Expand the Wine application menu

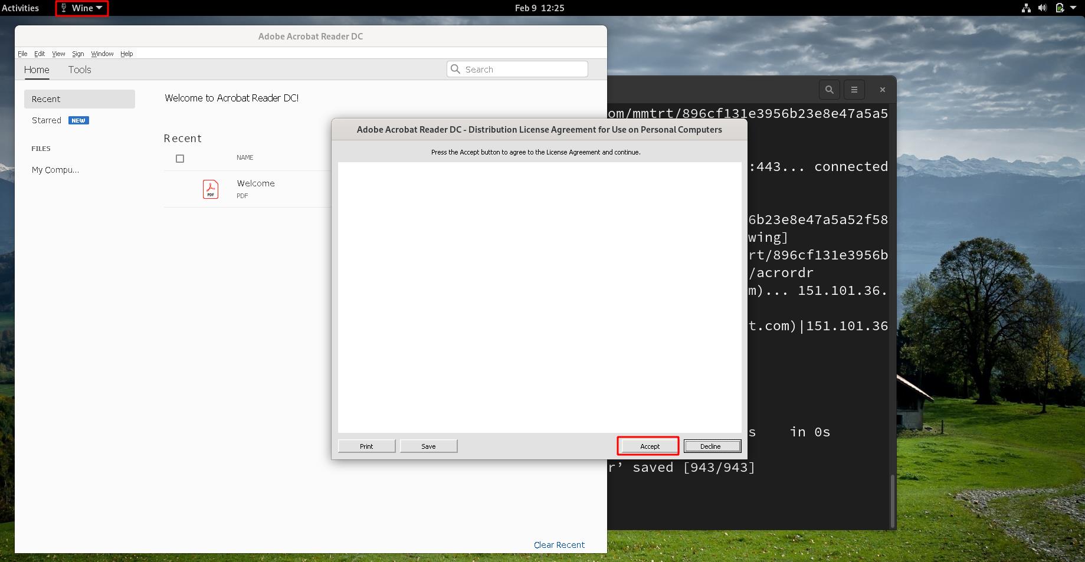click(x=82, y=8)
